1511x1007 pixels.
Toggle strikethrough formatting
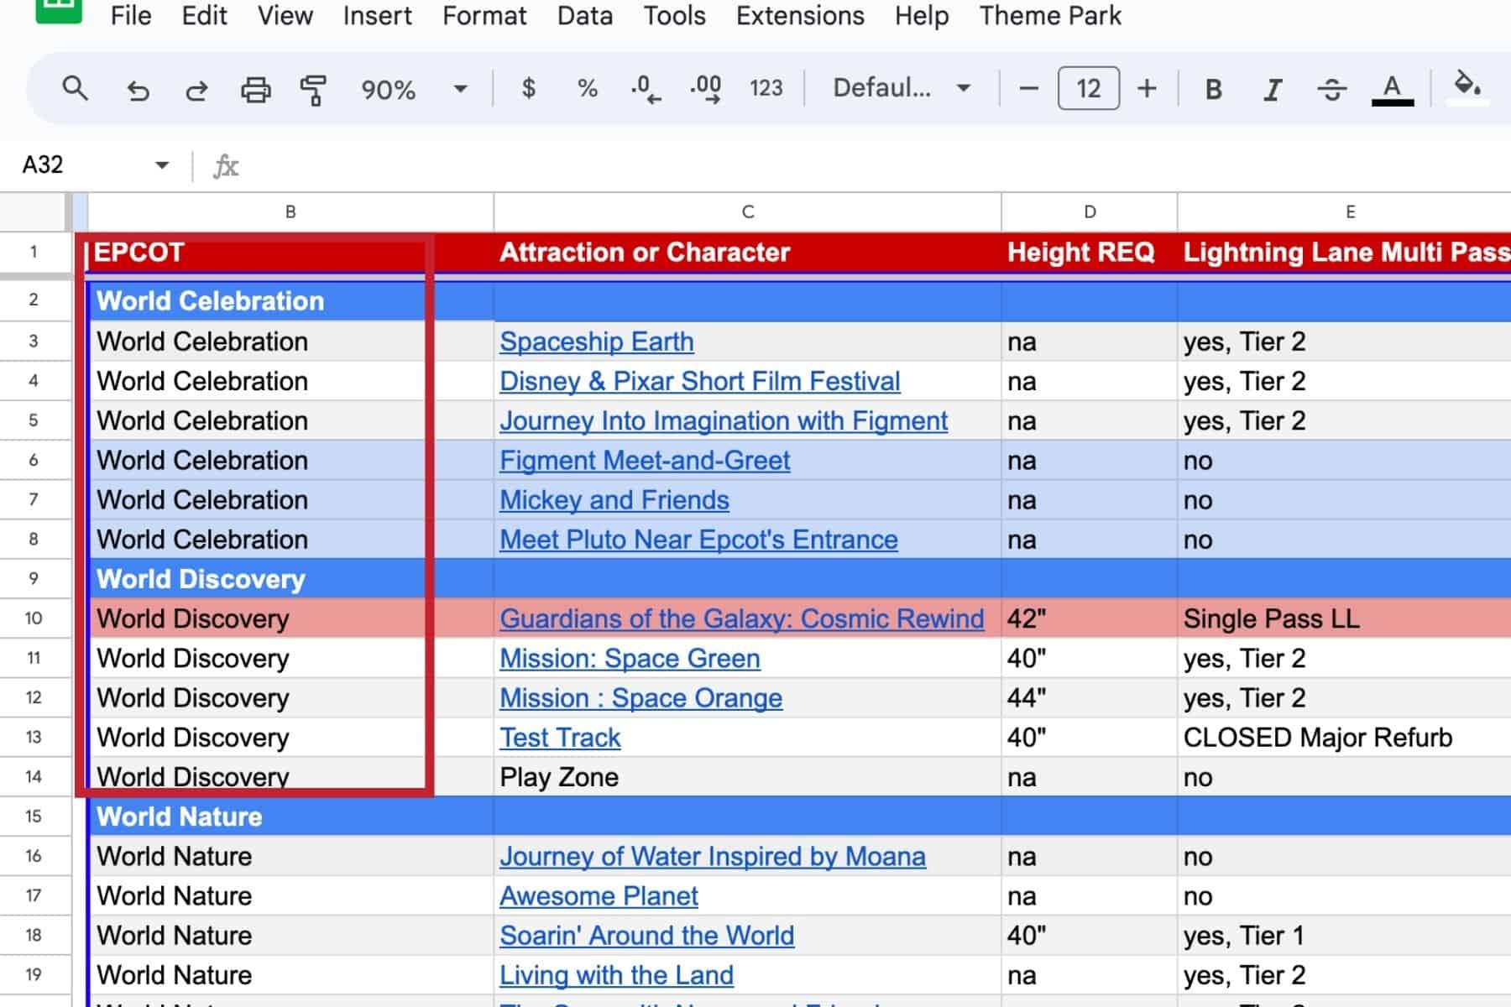point(1332,89)
